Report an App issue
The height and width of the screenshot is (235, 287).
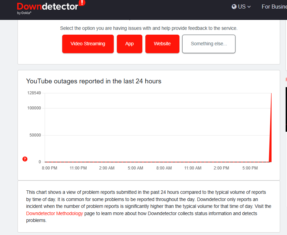pyautogui.click(x=129, y=44)
